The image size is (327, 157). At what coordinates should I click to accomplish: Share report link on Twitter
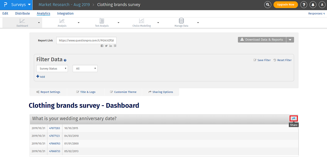pos(106,46)
